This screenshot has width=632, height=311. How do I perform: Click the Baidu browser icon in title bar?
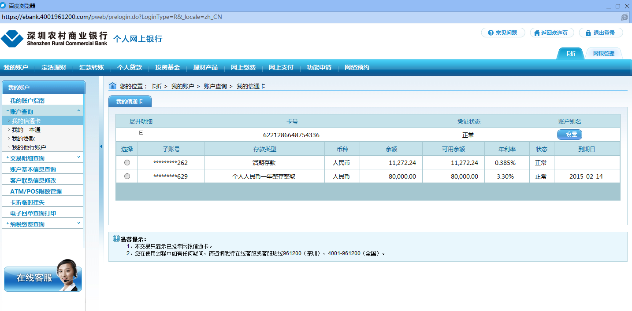tap(4, 6)
